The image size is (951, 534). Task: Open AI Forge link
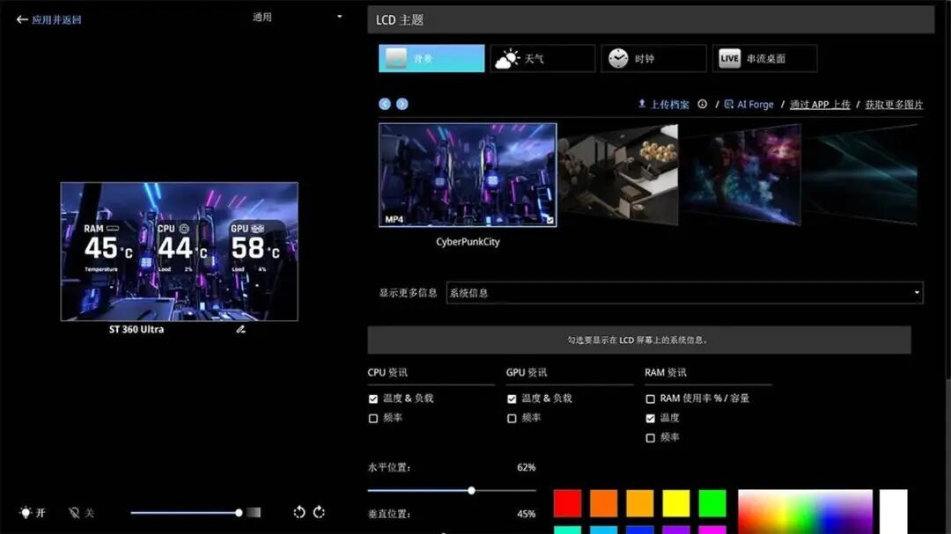[x=749, y=105]
